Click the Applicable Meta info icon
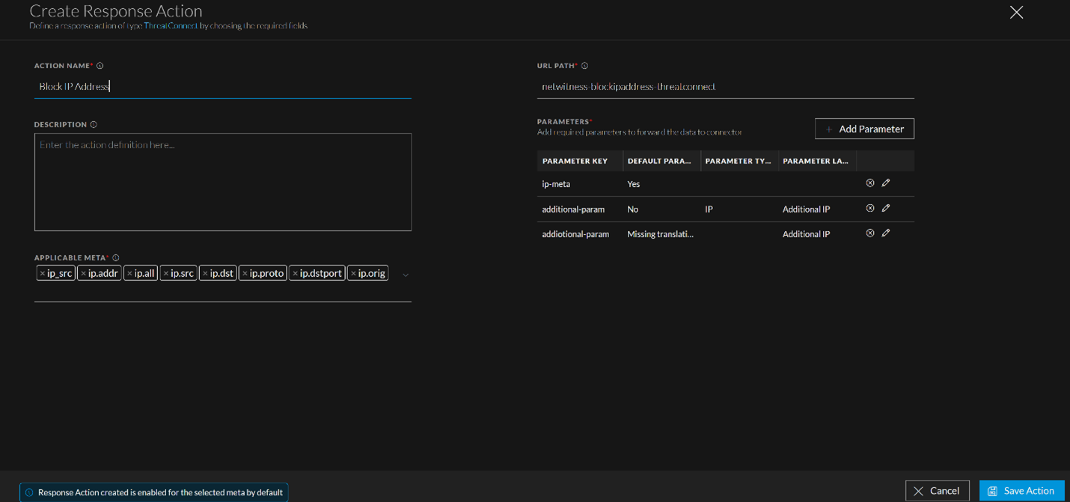 pyautogui.click(x=116, y=258)
